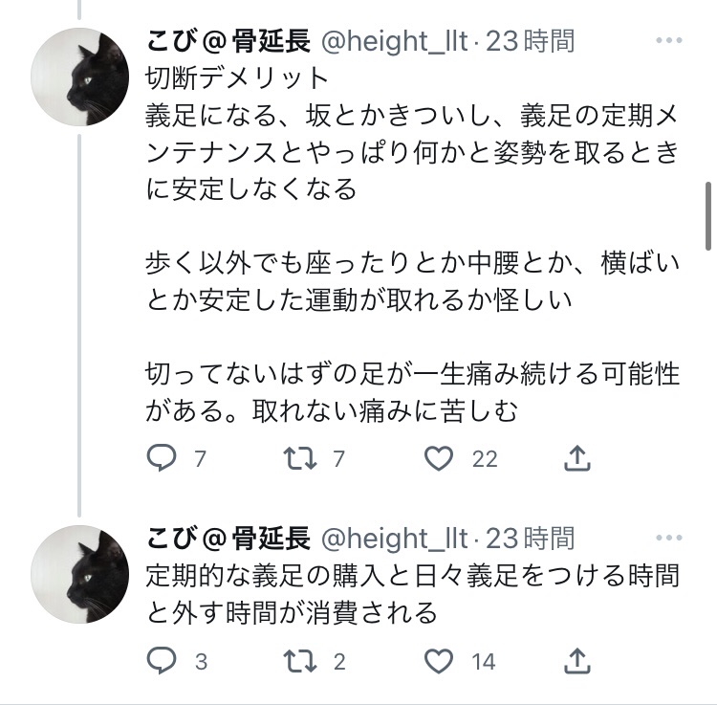Click the vertical scrollbar thumb

(x=708, y=216)
